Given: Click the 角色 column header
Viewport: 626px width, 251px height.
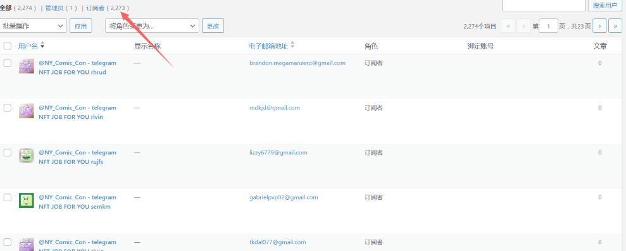Looking at the screenshot, I should pyautogui.click(x=371, y=46).
